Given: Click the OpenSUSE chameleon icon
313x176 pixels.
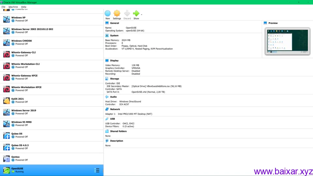Looking at the screenshot, I should [7, 170].
